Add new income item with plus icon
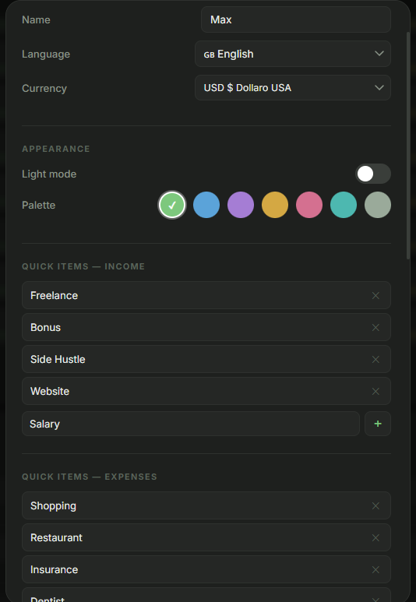 click(x=378, y=424)
